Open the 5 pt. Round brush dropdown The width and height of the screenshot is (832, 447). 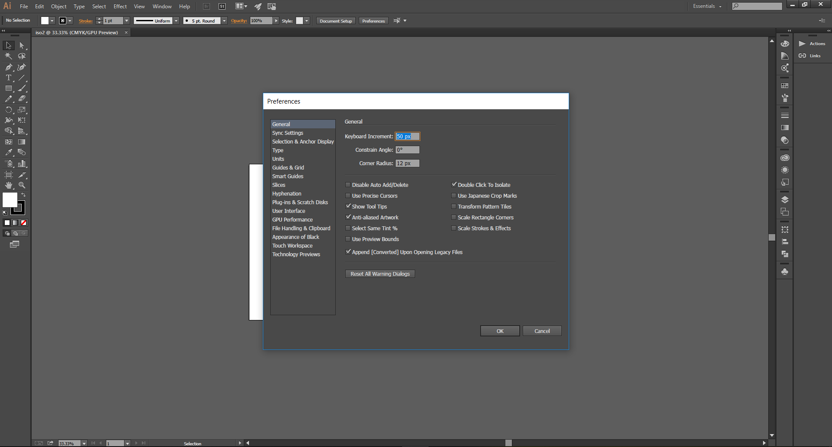click(224, 21)
